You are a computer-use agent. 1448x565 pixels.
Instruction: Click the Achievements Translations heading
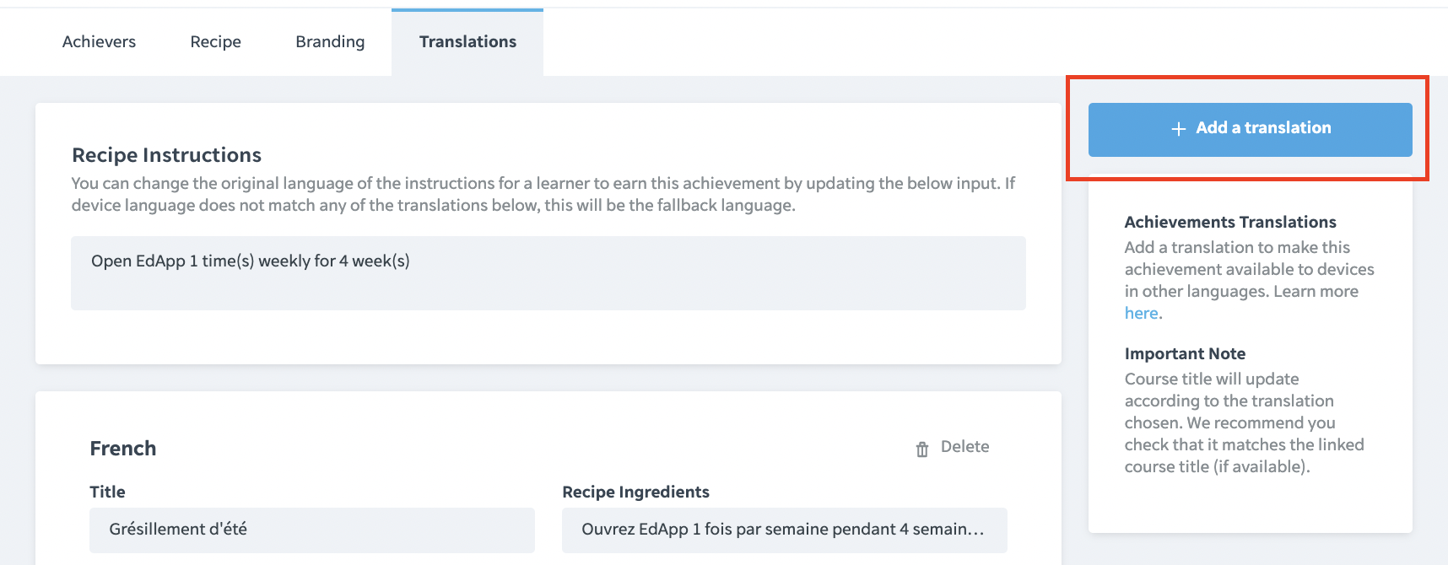[x=1229, y=223]
